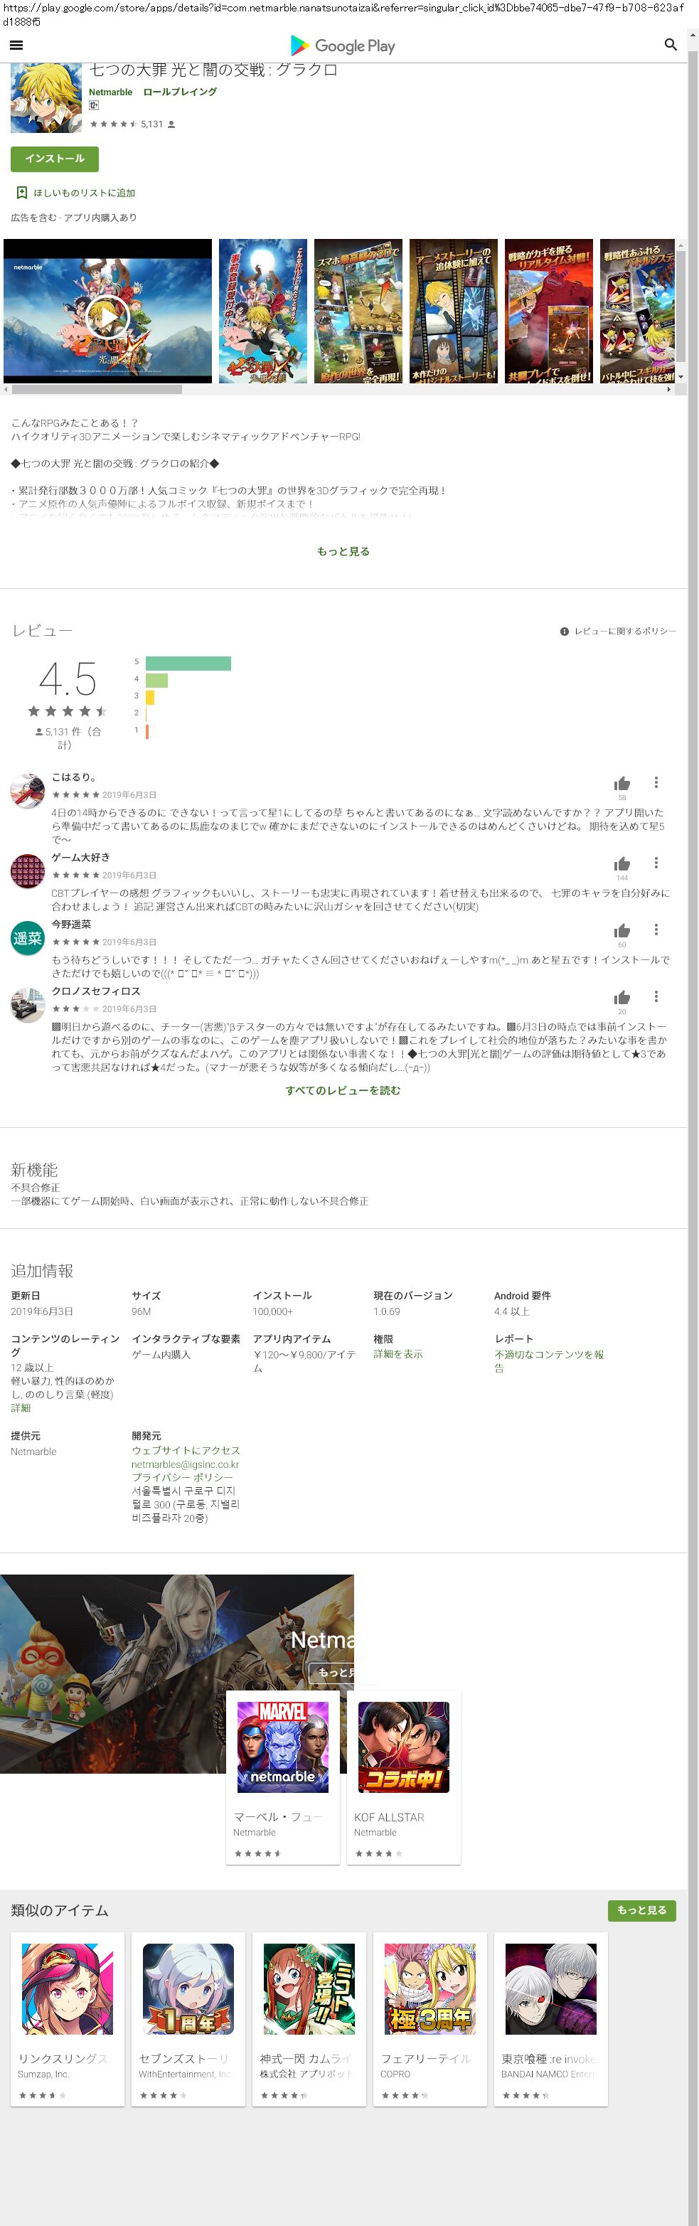
Task: Open 詳細 under content rating
Action: pyautogui.click(x=21, y=1407)
